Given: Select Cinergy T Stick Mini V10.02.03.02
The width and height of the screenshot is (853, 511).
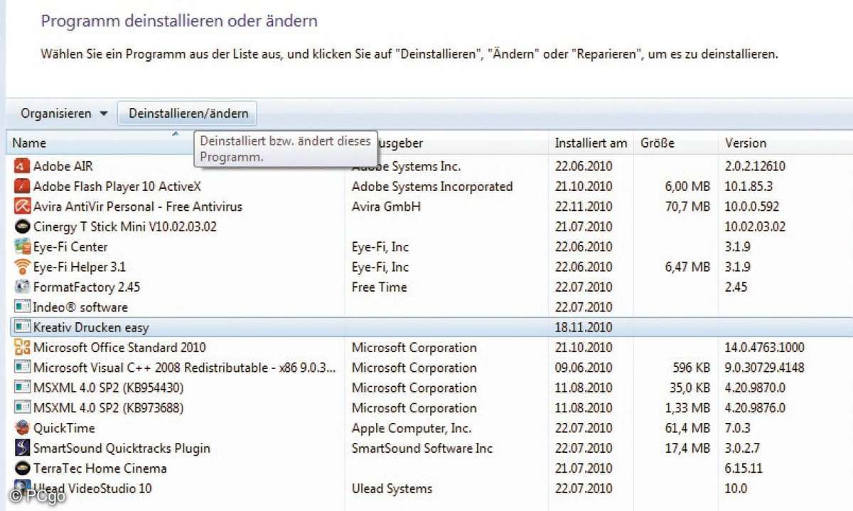Looking at the screenshot, I should pyautogui.click(x=125, y=227).
